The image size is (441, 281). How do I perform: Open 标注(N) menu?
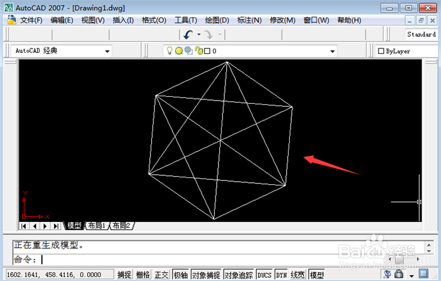249,20
